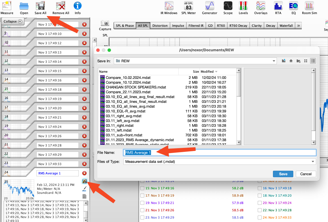The image size is (328, 222).
Task: Switch to RT60 Decay tab
Action: (238, 26)
